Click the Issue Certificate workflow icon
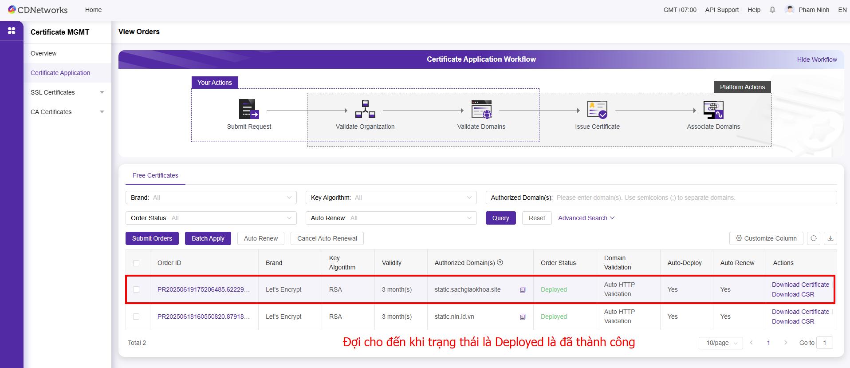This screenshot has height=368, width=850. (597, 110)
